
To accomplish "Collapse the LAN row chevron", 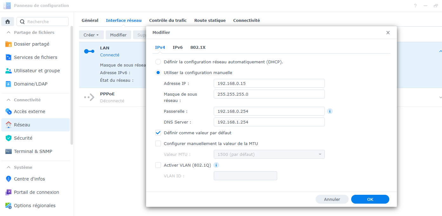I will click(440, 51).
